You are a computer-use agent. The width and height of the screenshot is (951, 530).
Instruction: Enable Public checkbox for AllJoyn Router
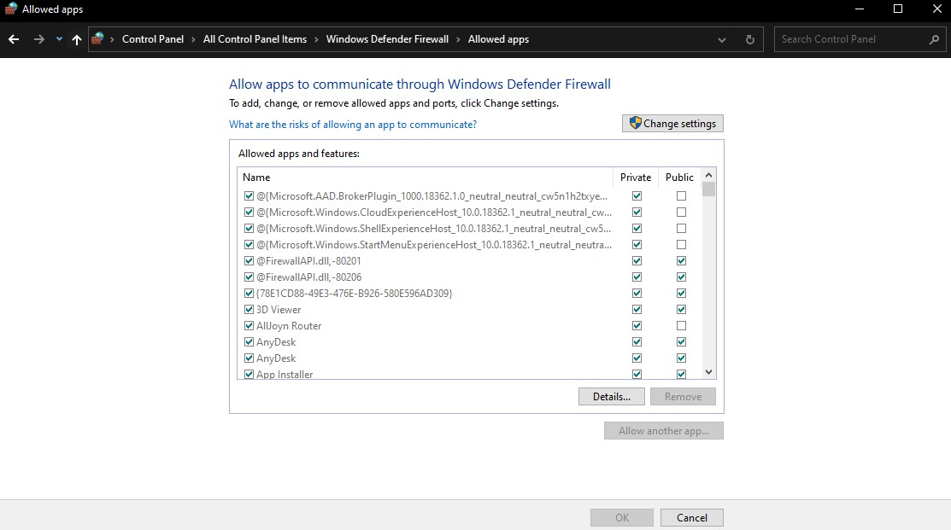coord(681,326)
